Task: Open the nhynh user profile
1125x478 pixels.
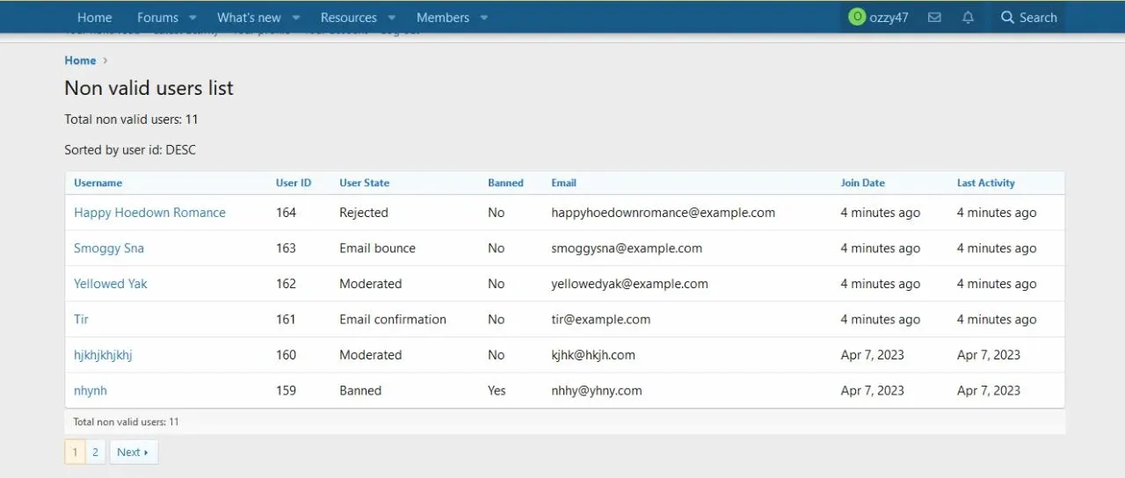Action: point(91,390)
